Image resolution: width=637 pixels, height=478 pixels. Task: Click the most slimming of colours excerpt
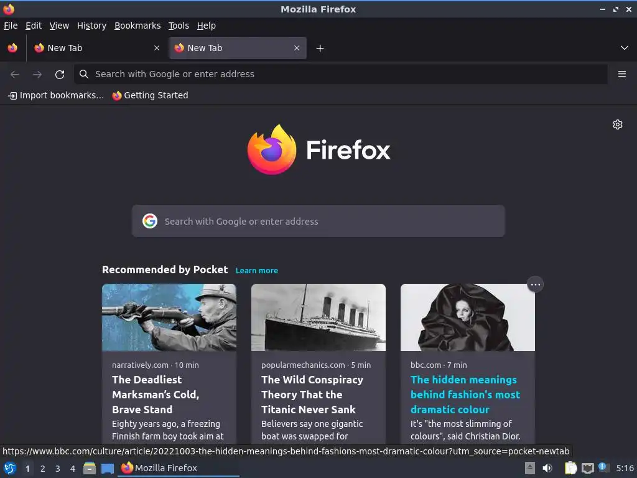coord(465,430)
